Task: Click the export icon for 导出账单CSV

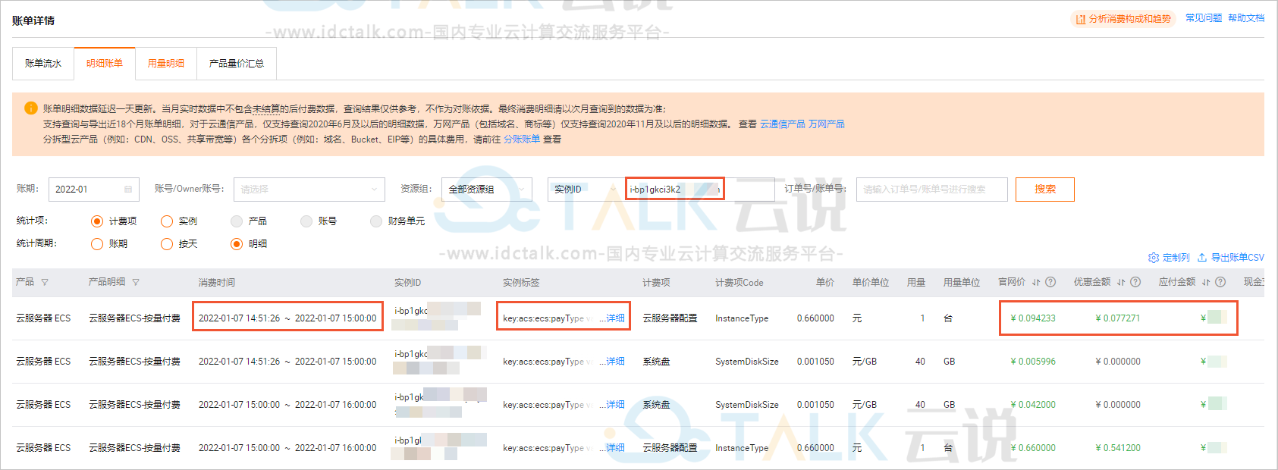Action: [x=1202, y=258]
